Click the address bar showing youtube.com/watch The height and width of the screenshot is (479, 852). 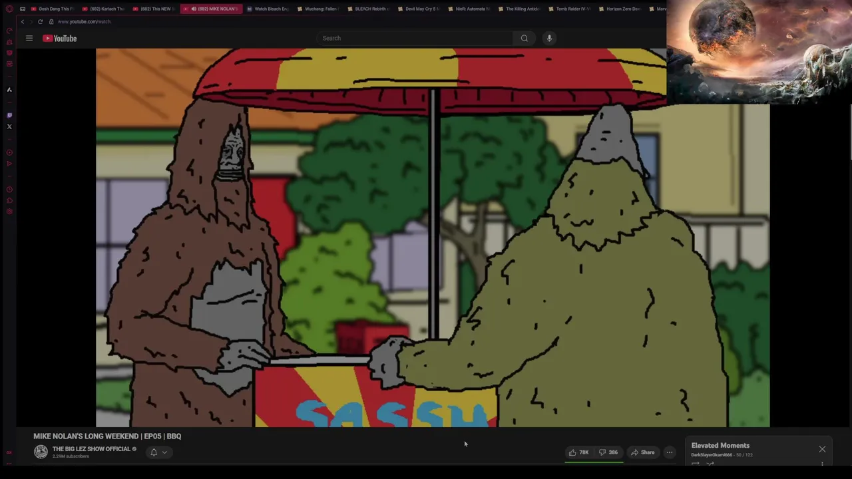click(x=84, y=21)
